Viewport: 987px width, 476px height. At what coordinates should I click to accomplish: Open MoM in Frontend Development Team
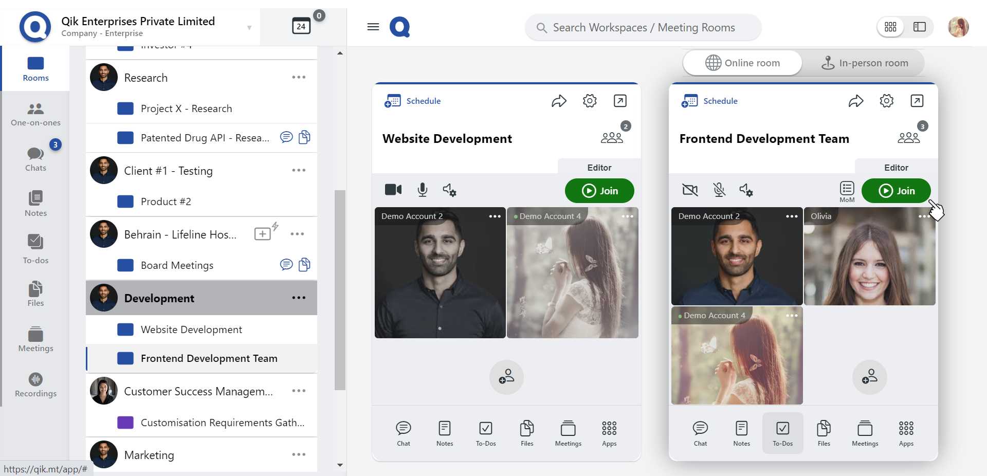847,191
